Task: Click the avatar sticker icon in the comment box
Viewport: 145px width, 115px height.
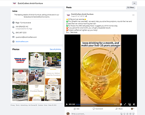Action: (x=122, y=114)
